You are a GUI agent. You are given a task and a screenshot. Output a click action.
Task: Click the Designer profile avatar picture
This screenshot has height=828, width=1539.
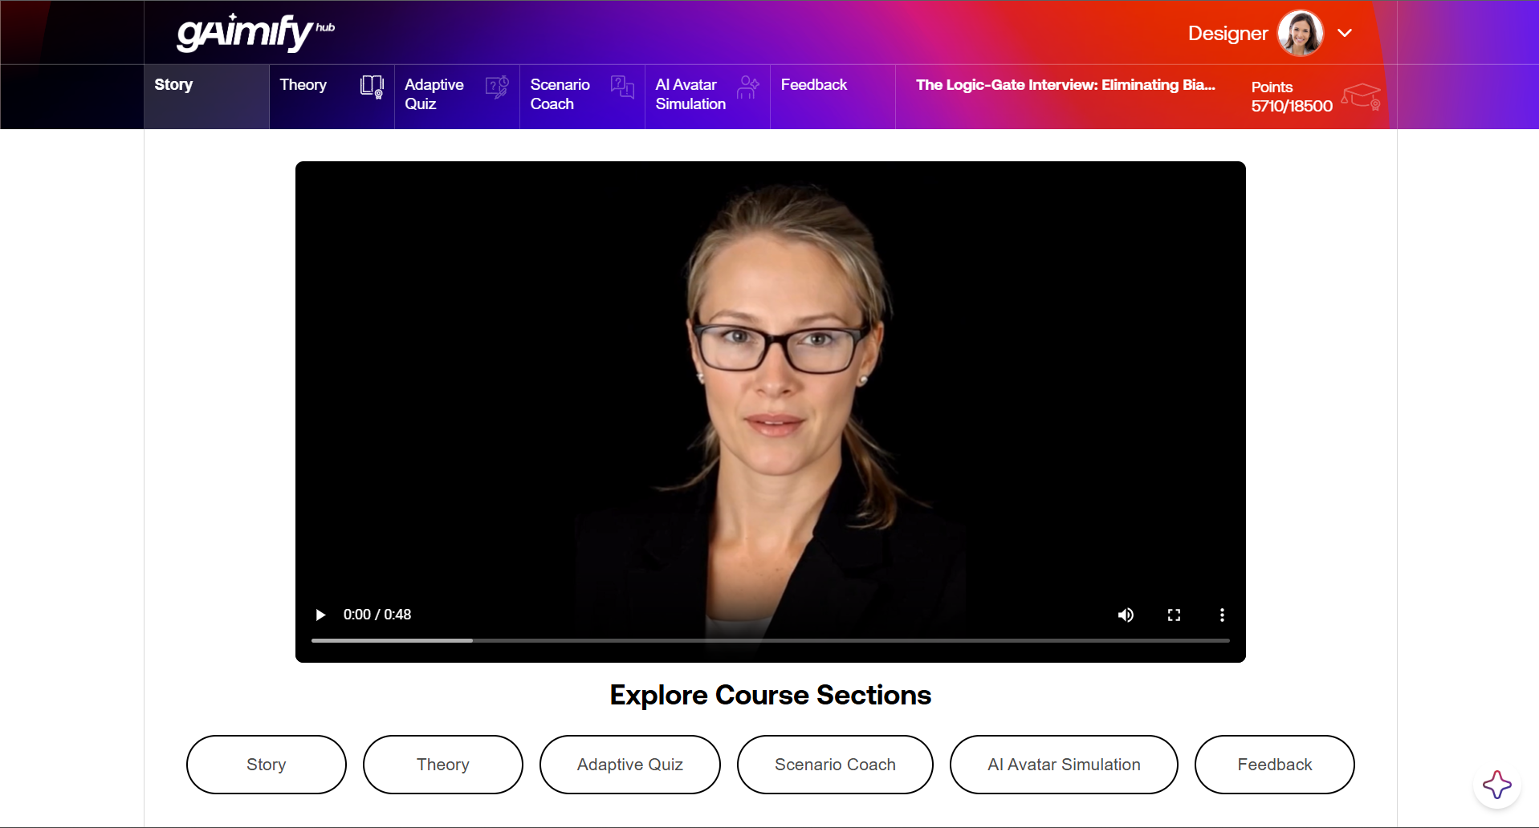click(x=1300, y=33)
